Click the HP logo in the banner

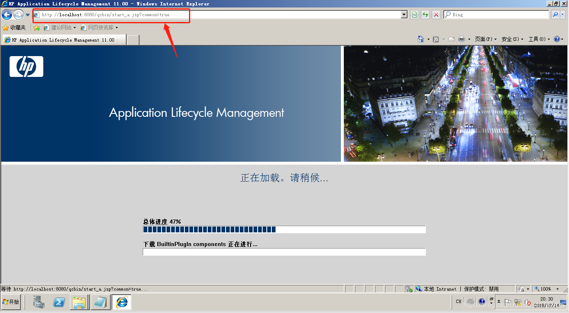26,67
